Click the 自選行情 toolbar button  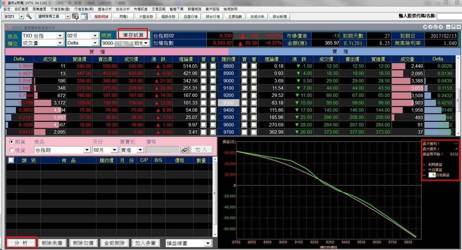coord(190,17)
